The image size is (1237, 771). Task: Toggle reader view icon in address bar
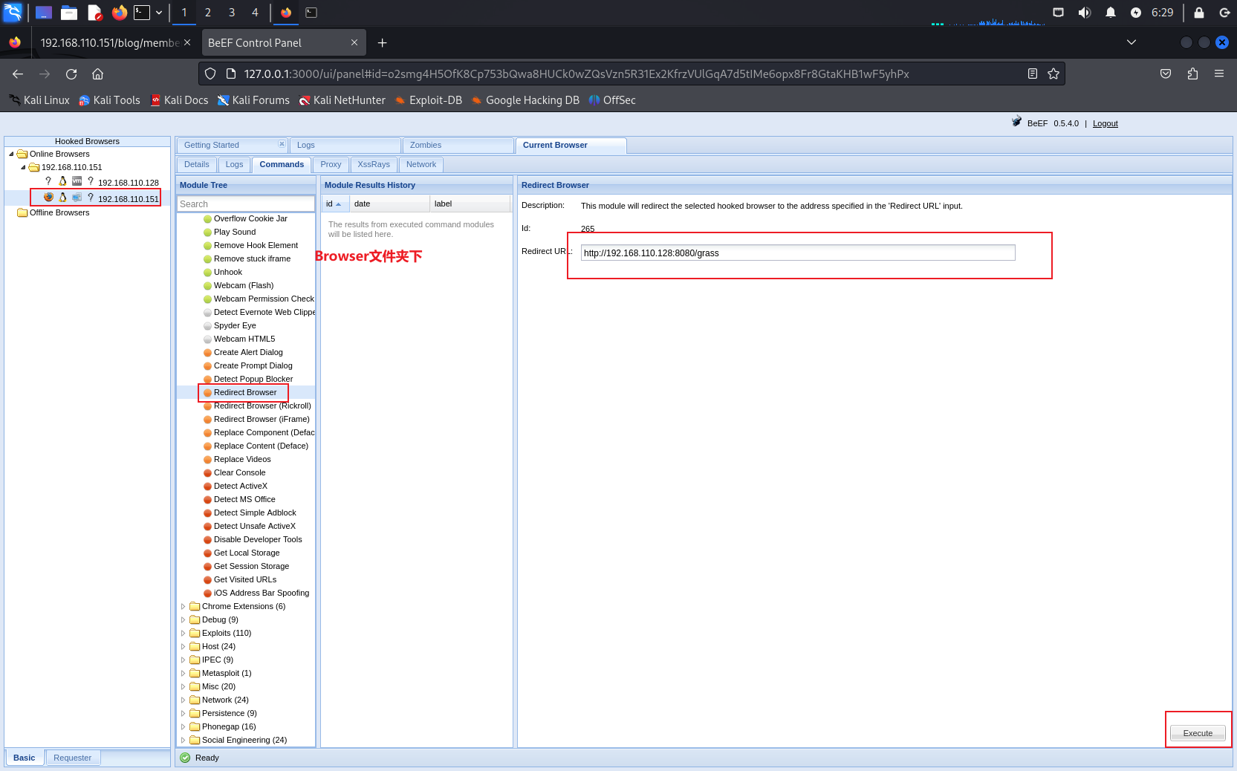(1032, 74)
